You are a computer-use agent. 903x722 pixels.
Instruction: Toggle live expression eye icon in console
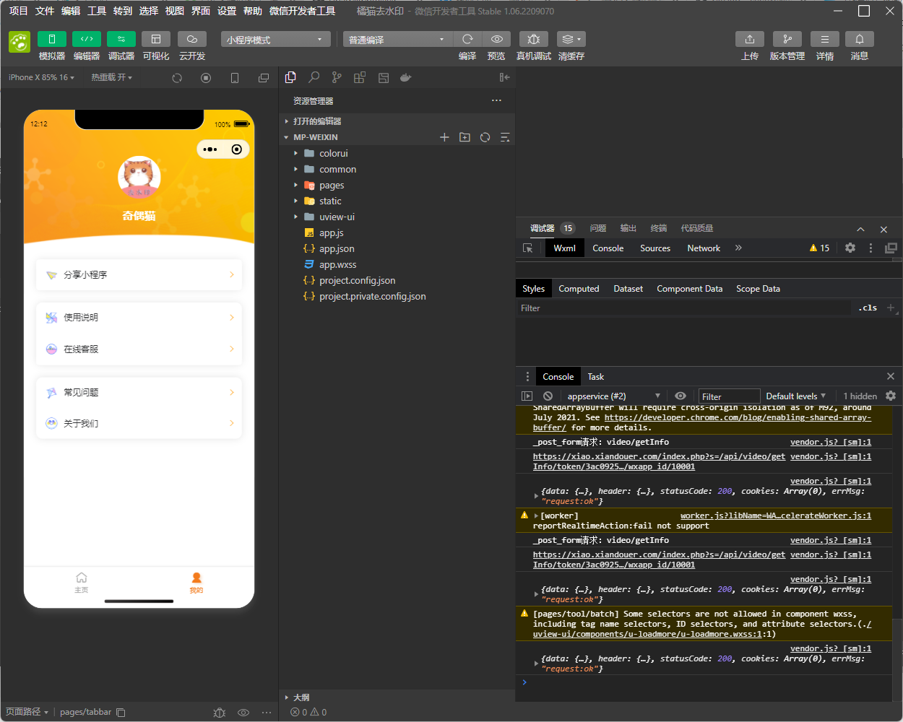click(681, 396)
